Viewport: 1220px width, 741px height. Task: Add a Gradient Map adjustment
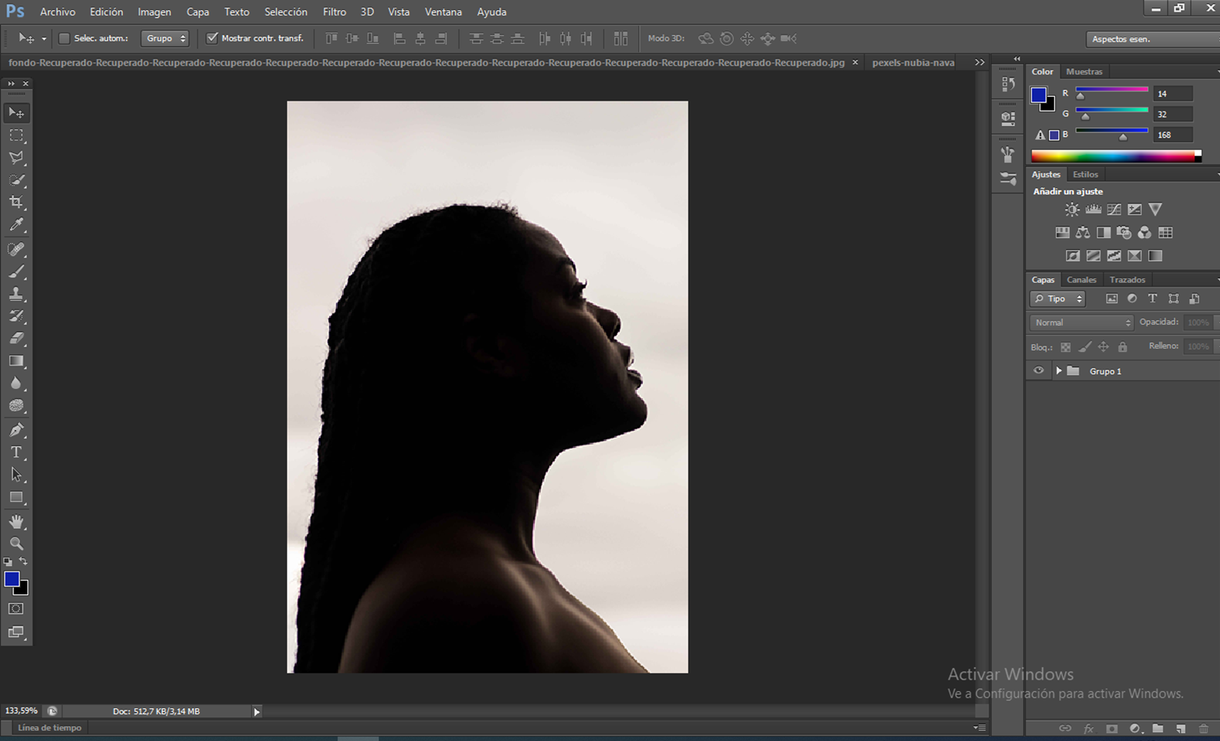click(x=1155, y=256)
